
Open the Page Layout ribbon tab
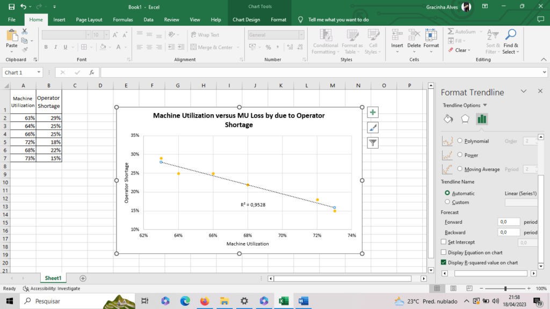click(x=89, y=20)
